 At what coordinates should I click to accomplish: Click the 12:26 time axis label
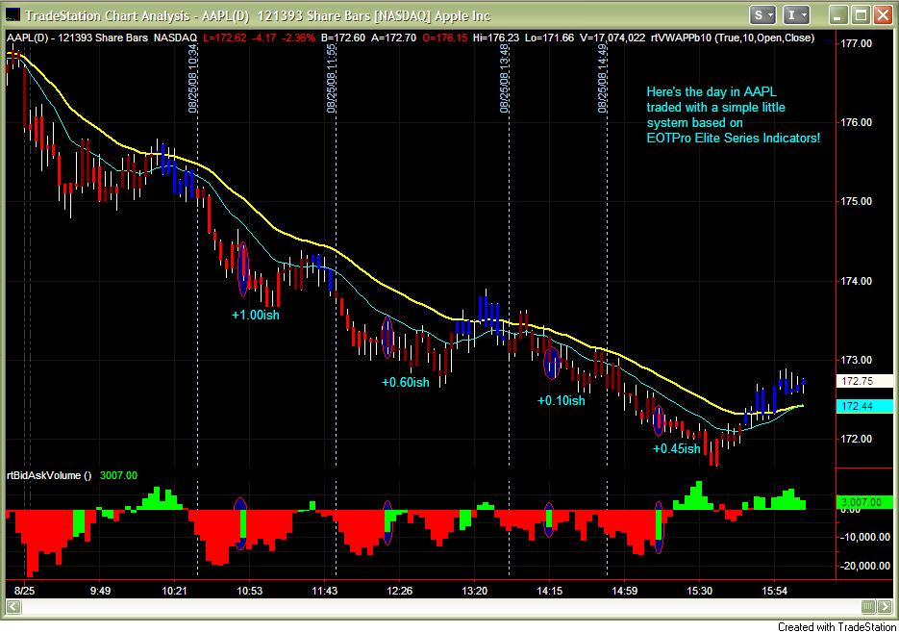coord(400,591)
